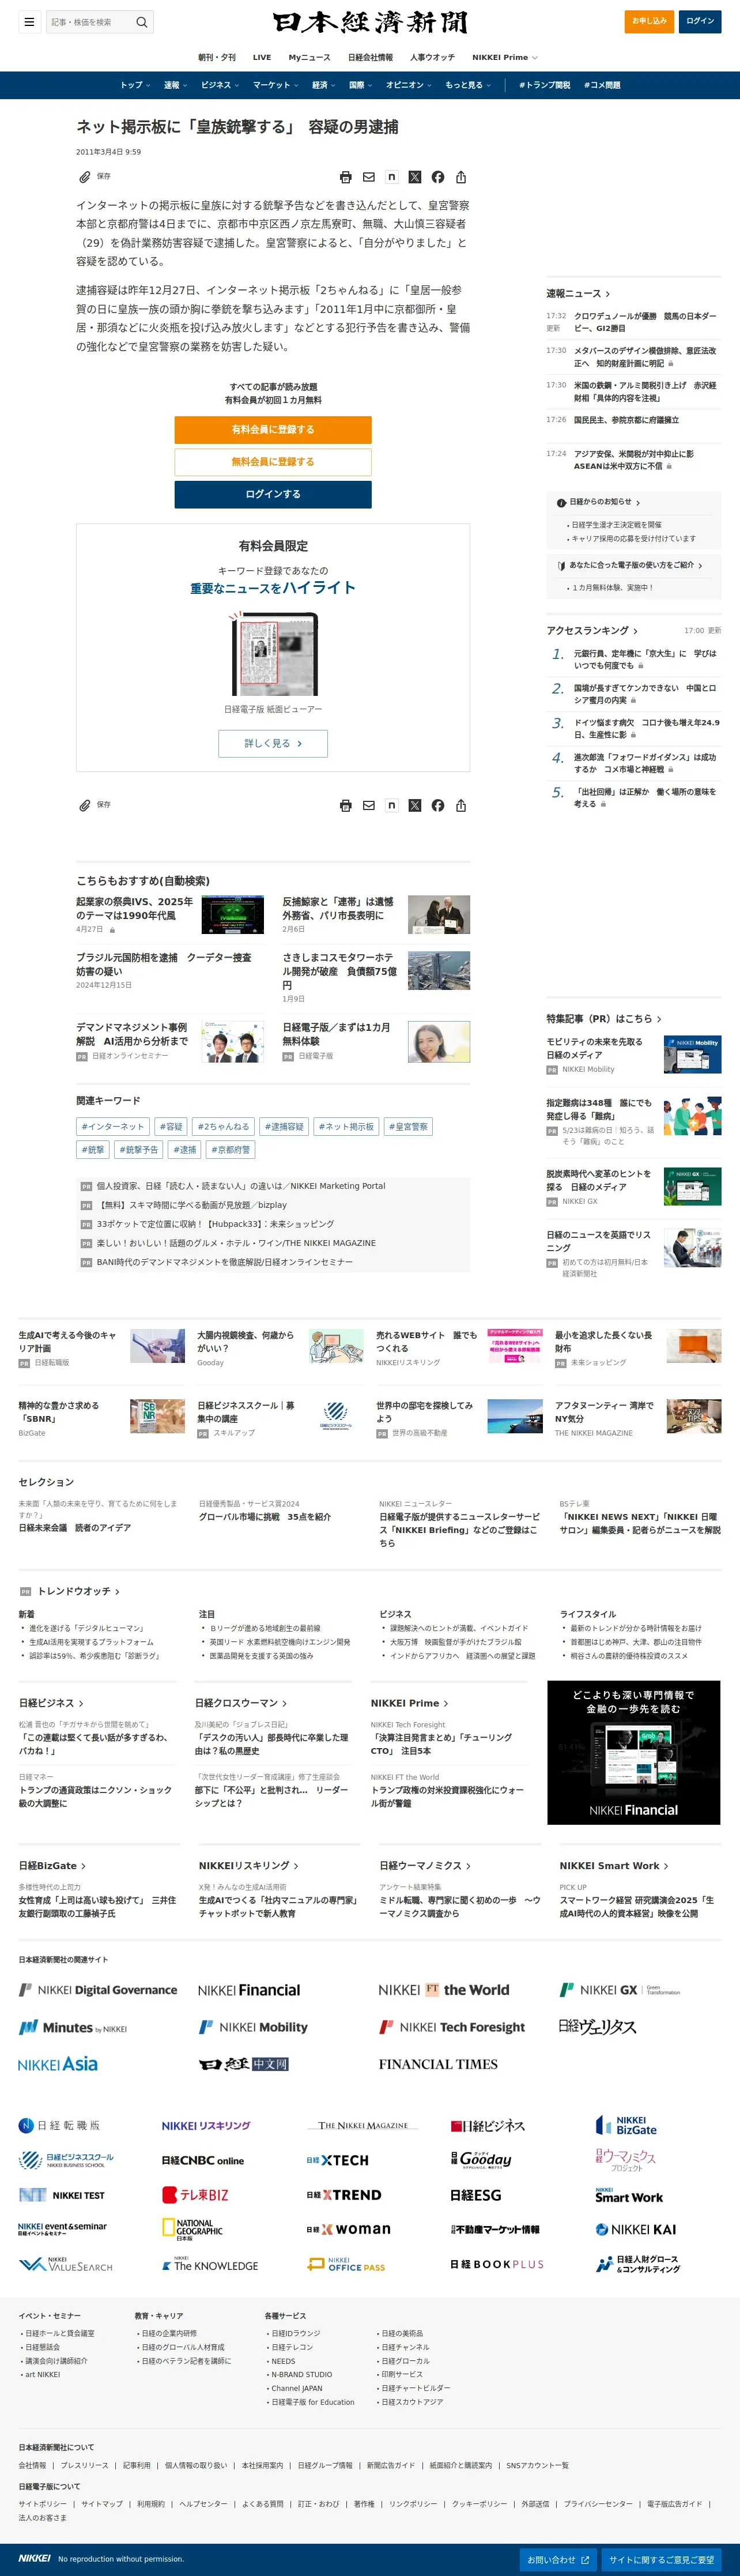
Task: Expand the マーケット nav dropdown
Action: click(x=275, y=85)
